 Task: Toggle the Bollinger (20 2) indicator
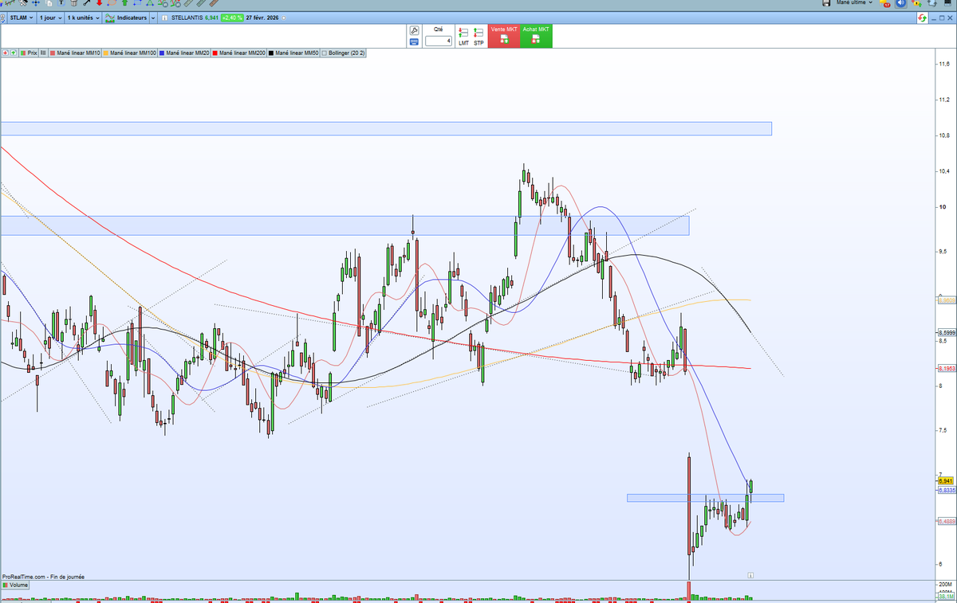[344, 53]
